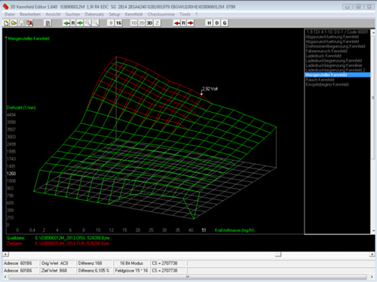The height and width of the screenshot is (282, 377).
Task: Click the Mengensteller Kennfeld chart title
Action: click(29, 38)
